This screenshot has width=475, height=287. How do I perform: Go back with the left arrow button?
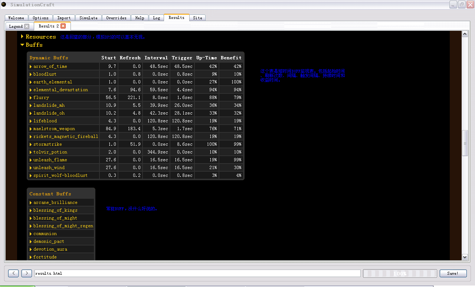coord(13,273)
